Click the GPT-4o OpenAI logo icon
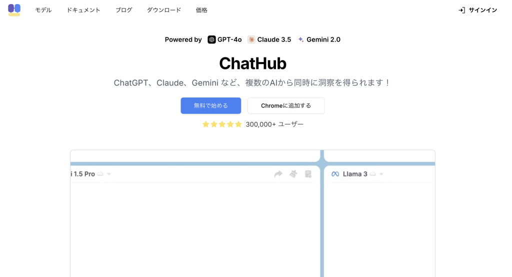 pos(211,39)
